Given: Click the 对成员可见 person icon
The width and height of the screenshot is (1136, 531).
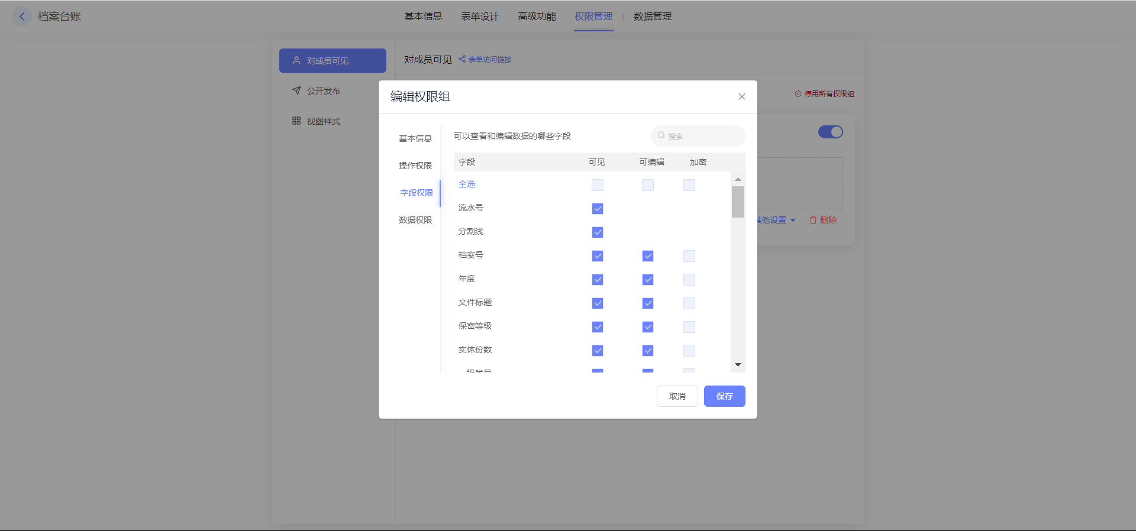Looking at the screenshot, I should (x=296, y=60).
